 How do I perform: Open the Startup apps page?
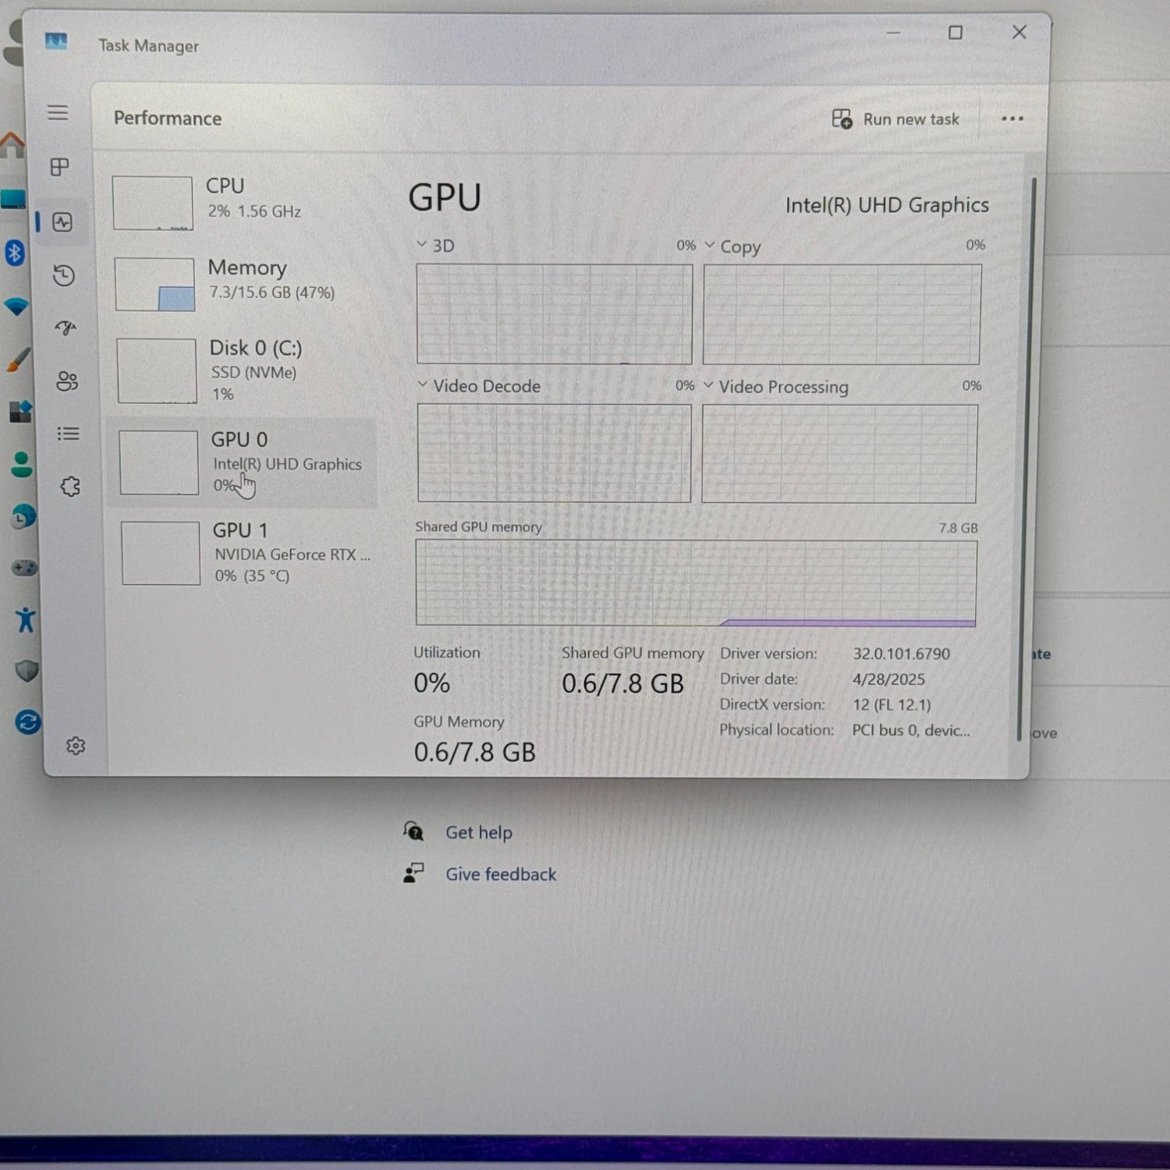coord(66,328)
